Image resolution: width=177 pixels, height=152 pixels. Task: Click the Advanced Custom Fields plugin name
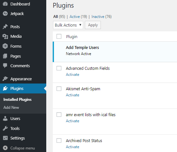tap(88, 68)
